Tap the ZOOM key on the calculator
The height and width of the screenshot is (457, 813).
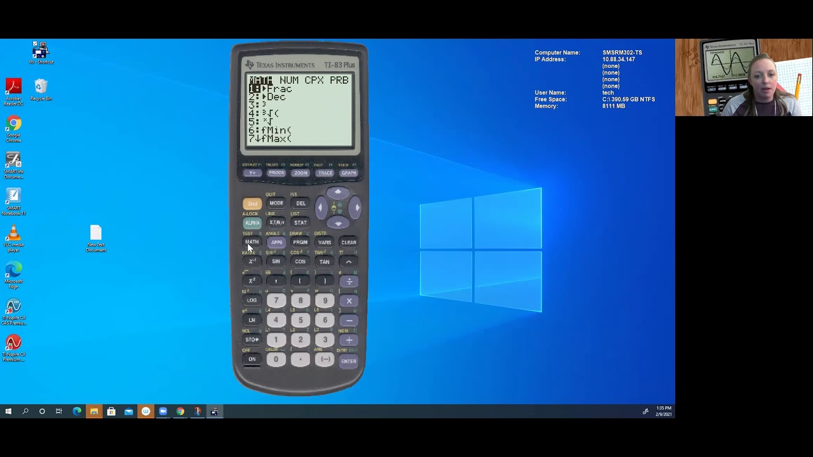(x=300, y=173)
